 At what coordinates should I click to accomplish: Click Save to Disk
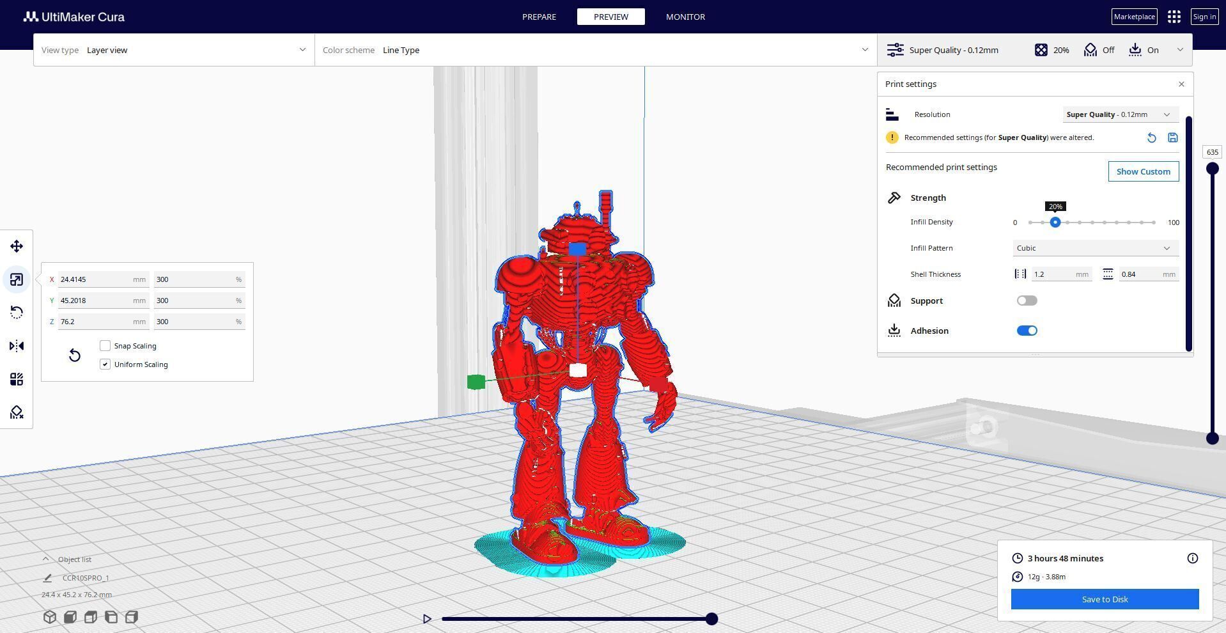point(1105,599)
